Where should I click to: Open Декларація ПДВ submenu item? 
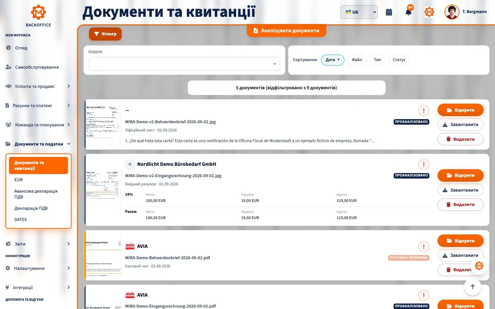coord(38,208)
